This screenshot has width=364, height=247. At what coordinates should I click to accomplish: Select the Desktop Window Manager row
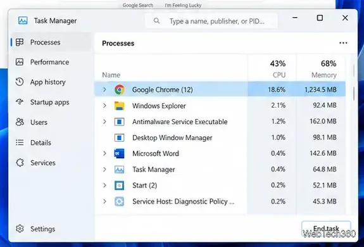220,137
